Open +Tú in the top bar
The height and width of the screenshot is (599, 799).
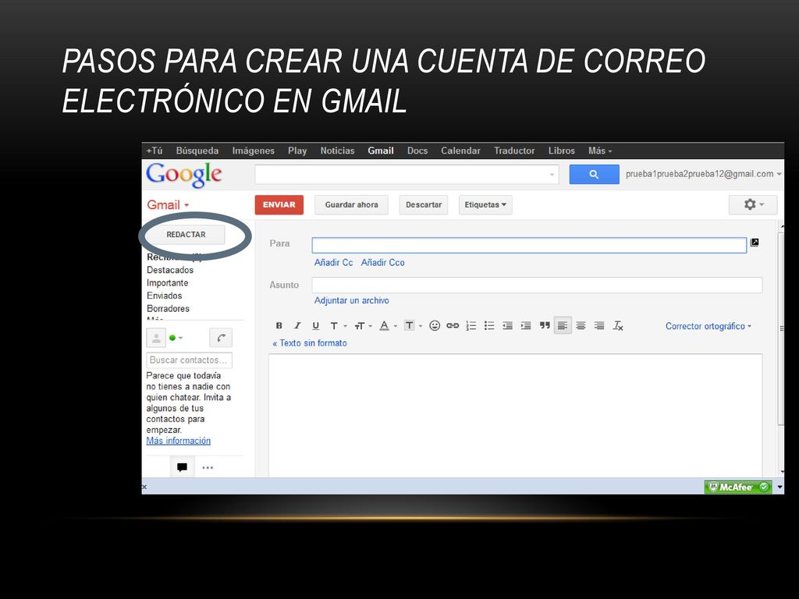point(154,151)
